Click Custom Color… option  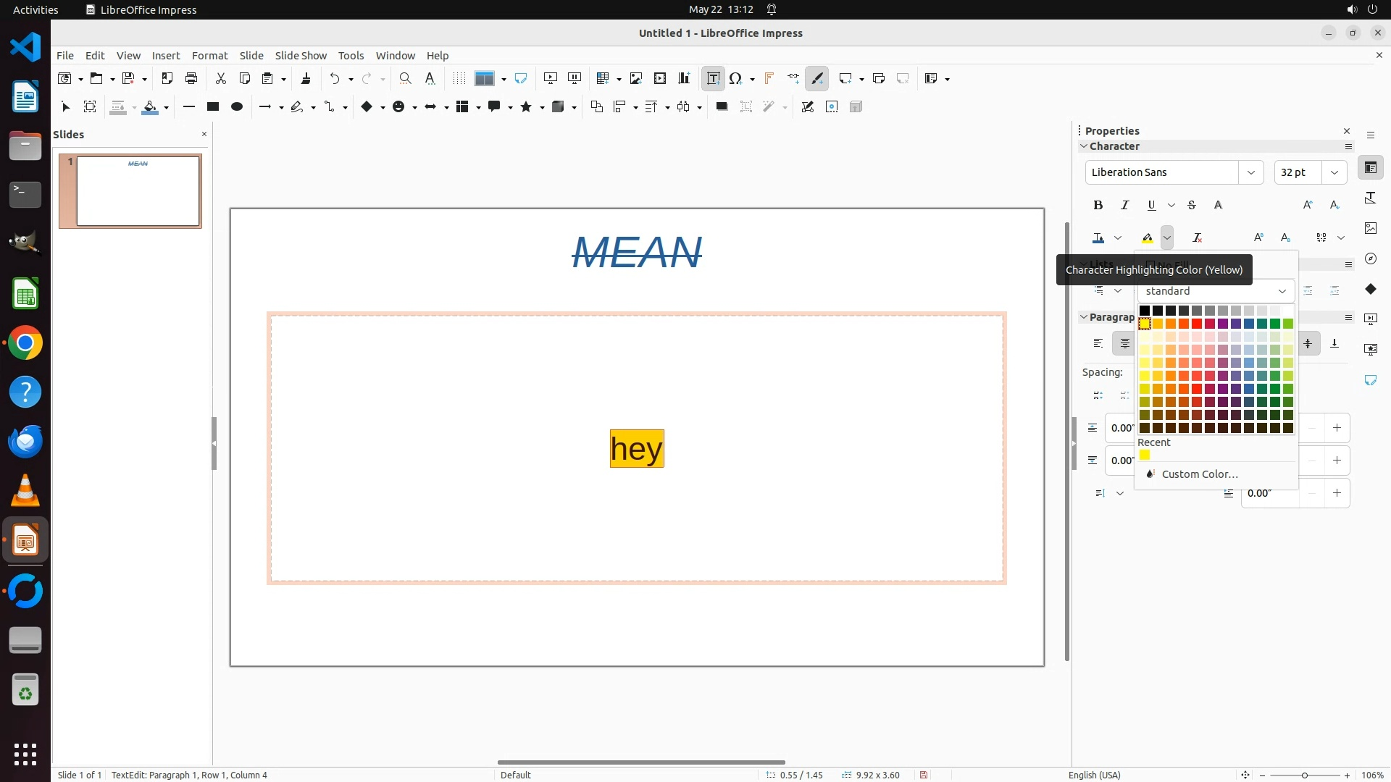point(1199,474)
